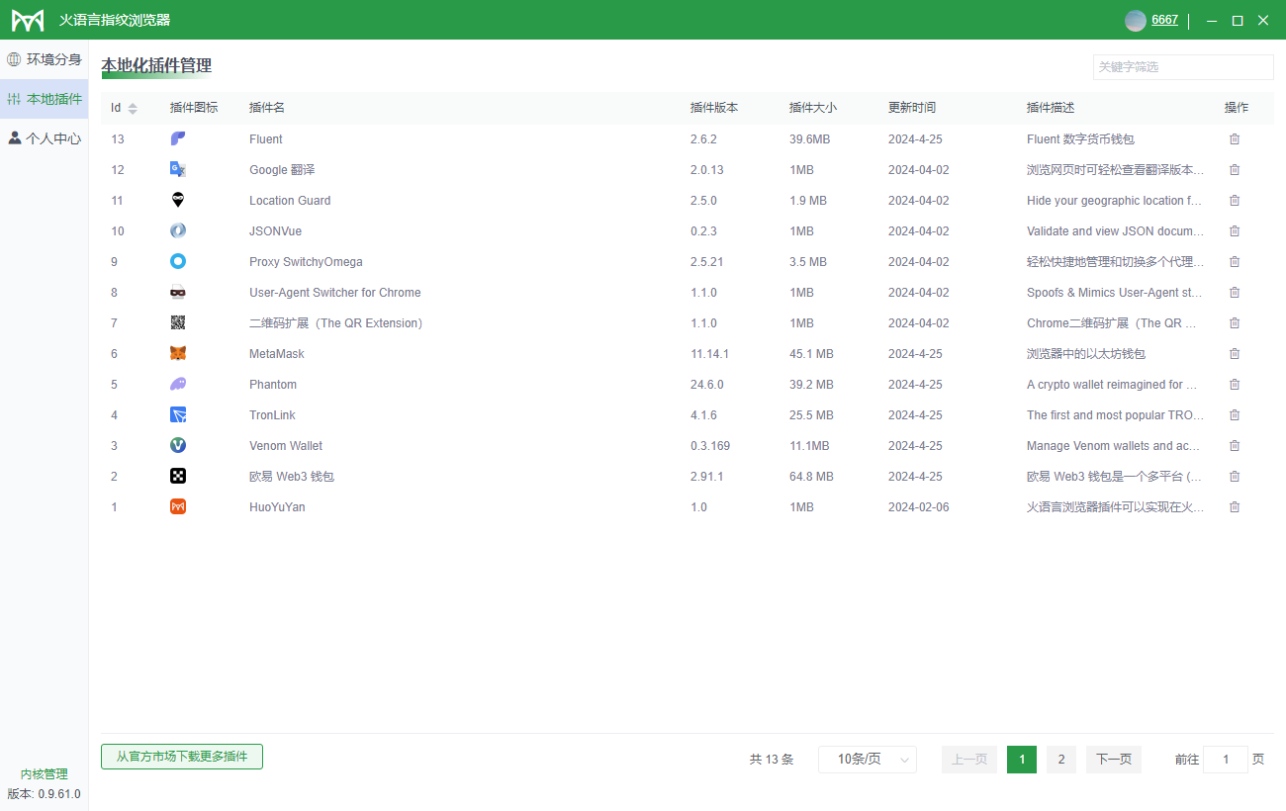Click the 下一页 next page button
The image size is (1286, 811).
coord(1113,760)
